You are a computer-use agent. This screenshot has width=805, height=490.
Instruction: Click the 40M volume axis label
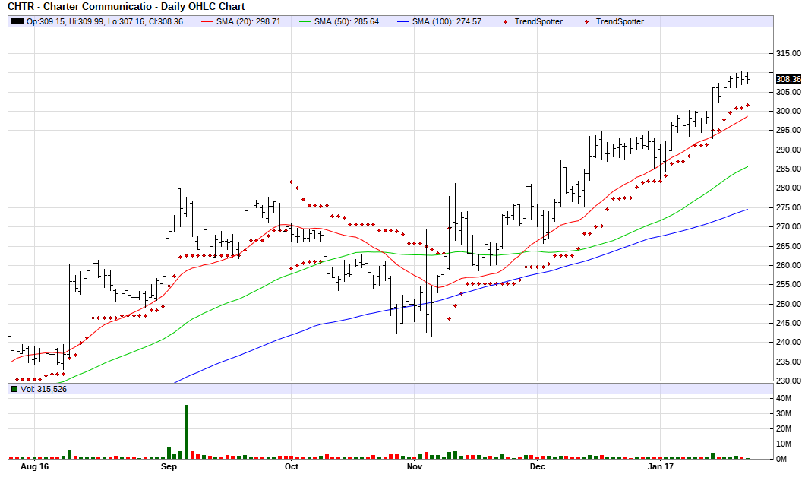784,398
